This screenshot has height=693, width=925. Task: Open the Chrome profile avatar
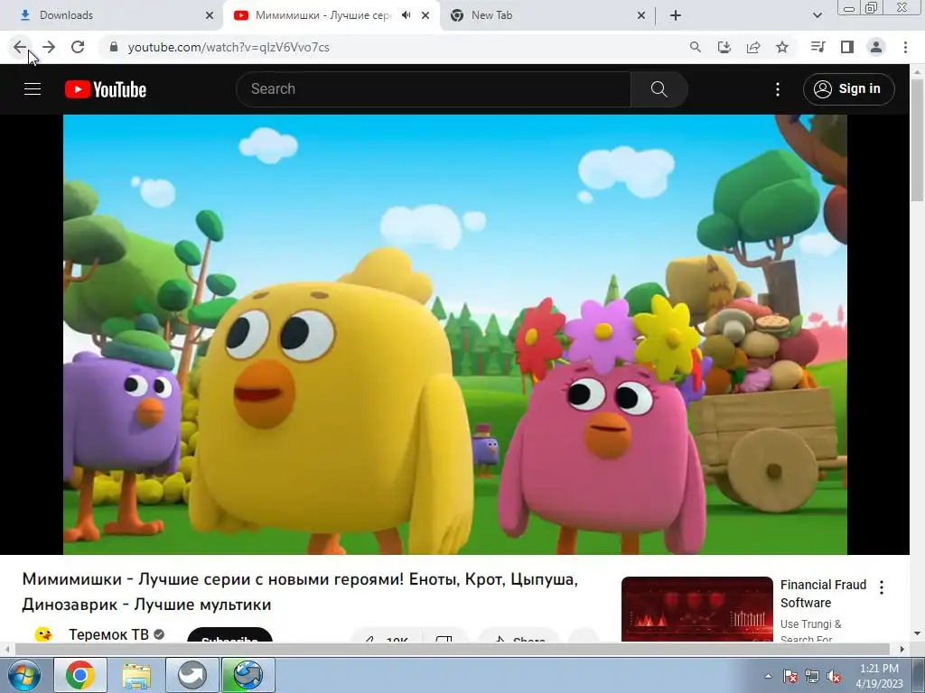pos(876,47)
